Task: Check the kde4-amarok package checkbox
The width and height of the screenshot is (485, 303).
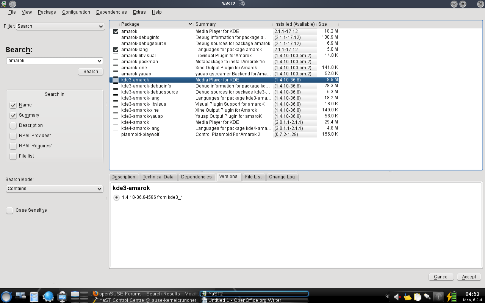Action: [116, 122]
